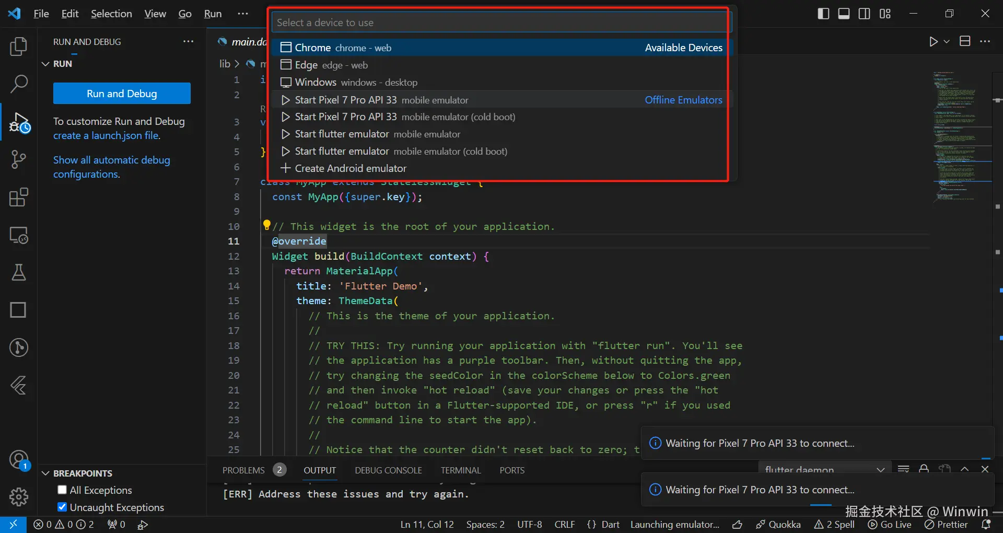Image resolution: width=1003 pixels, height=533 pixels.
Task: Open the Extensions view icon
Action: click(19, 198)
